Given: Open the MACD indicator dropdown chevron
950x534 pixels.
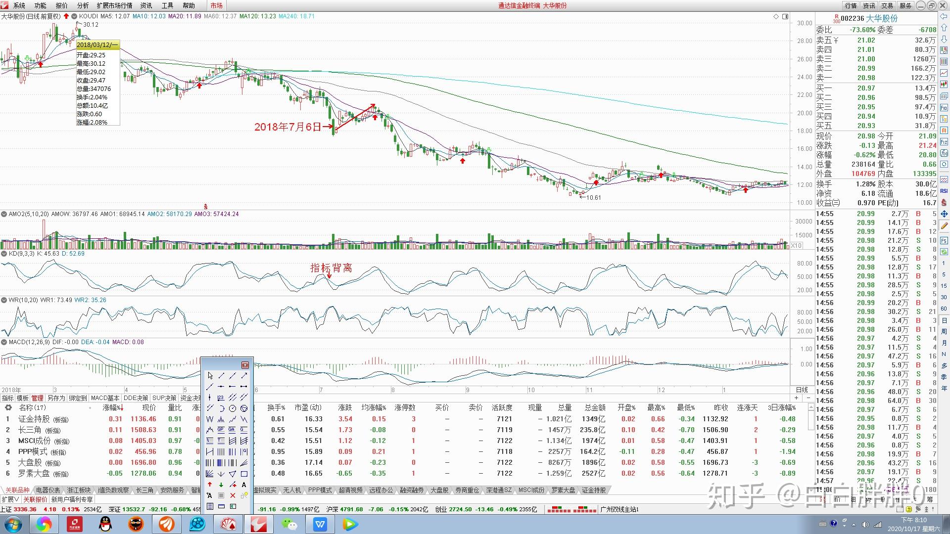Looking at the screenshot, I should pyautogui.click(x=4, y=342).
